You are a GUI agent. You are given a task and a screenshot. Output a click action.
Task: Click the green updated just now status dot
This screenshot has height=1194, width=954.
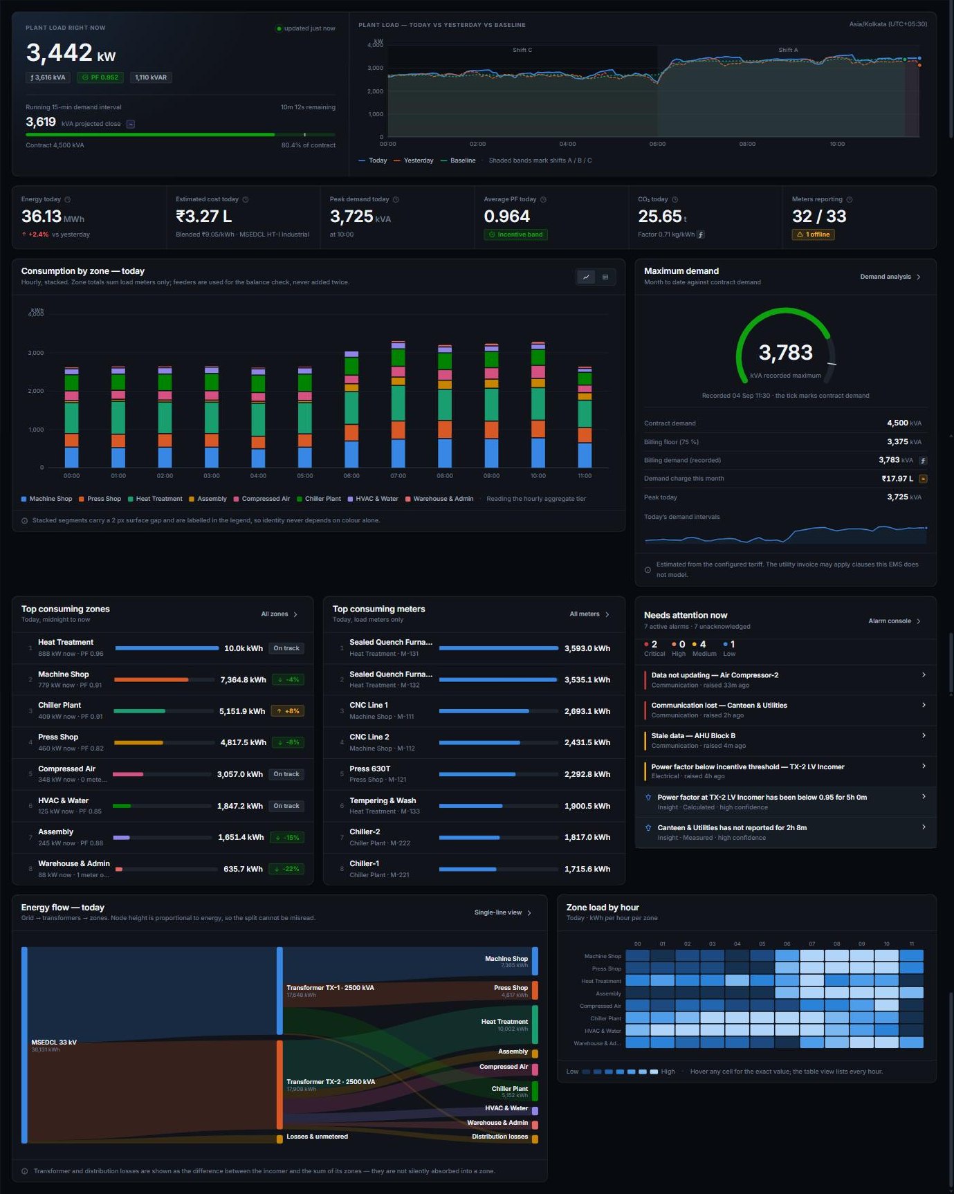[279, 29]
